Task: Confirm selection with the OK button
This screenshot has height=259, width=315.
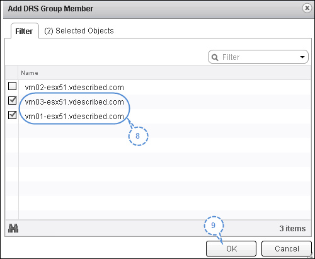Action: click(231, 249)
